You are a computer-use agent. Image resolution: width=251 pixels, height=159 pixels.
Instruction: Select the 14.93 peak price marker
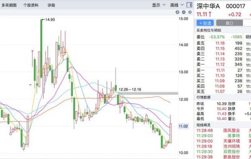50,20
